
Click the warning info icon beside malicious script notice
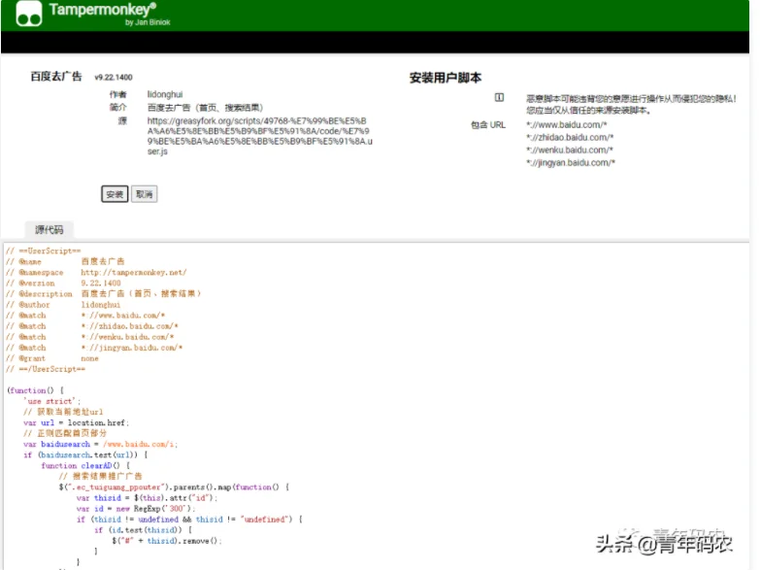[x=499, y=97]
